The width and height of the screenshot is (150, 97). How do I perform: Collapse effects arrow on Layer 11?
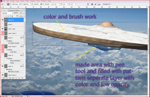click(23, 66)
